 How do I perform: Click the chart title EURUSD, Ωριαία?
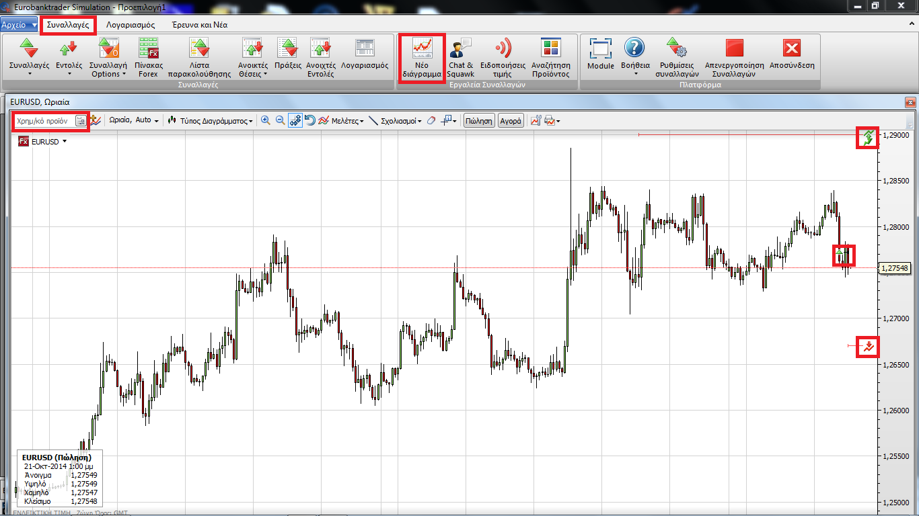pyautogui.click(x=40, y=102)
